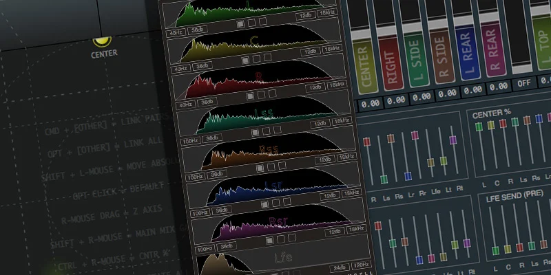Grab the red R slider in CENTER %
This screenshot has height=275, width=551.
[x=503, y=124]
